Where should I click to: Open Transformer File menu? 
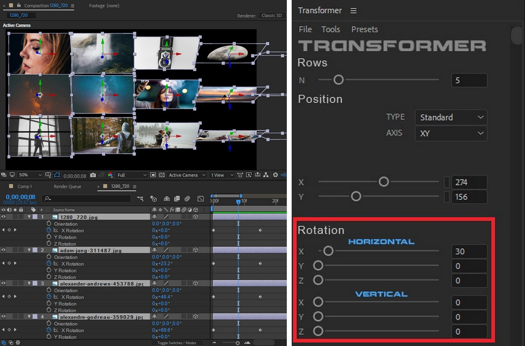click(305, 30)
